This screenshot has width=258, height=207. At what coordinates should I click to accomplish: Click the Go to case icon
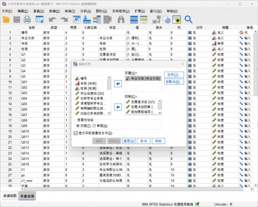[x=77, y=20]
